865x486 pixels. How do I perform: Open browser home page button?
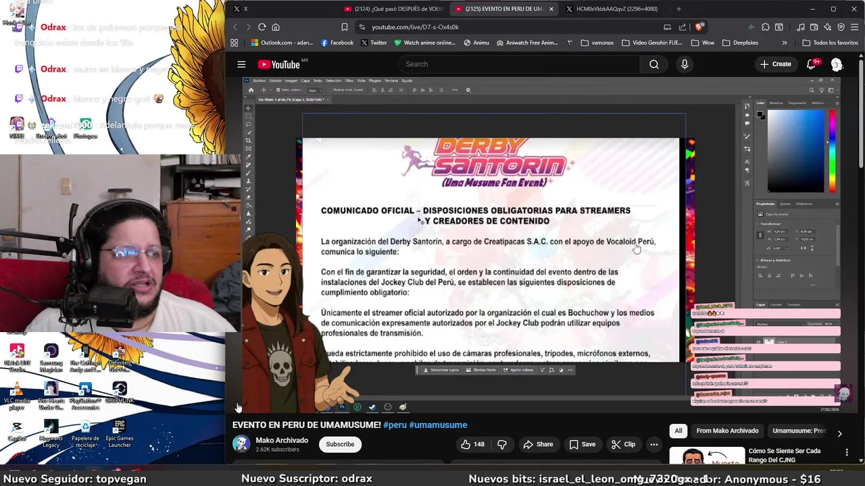click(x=276, y=27)
